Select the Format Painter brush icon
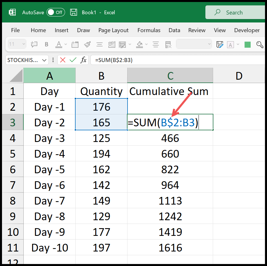 pyautogui.click(x=88, y=44)
